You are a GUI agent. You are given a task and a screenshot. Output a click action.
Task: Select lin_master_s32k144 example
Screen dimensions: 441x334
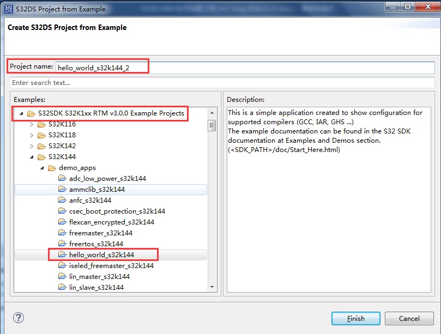(x=99, y=277)
